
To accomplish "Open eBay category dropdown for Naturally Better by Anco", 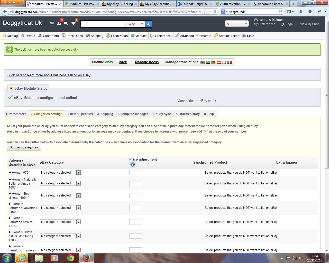I will click(60, 183).
